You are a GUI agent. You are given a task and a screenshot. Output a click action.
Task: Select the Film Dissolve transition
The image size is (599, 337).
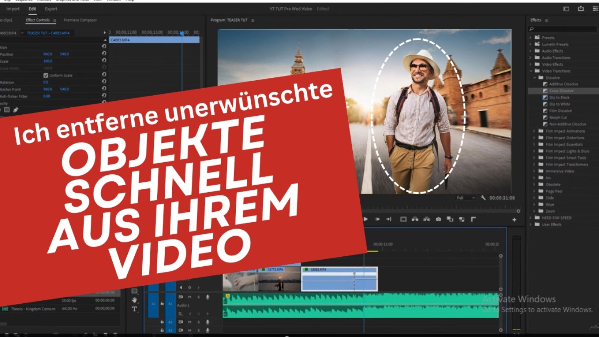tap(560, 111)
